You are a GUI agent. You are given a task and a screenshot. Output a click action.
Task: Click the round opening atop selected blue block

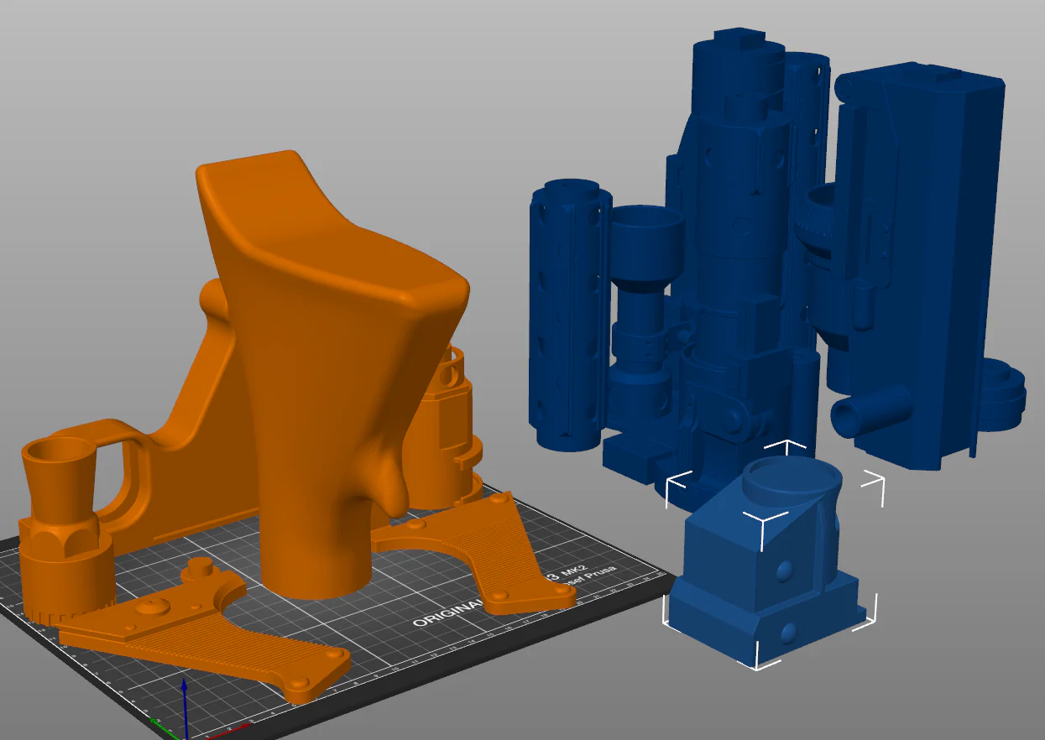pos(792,476)
